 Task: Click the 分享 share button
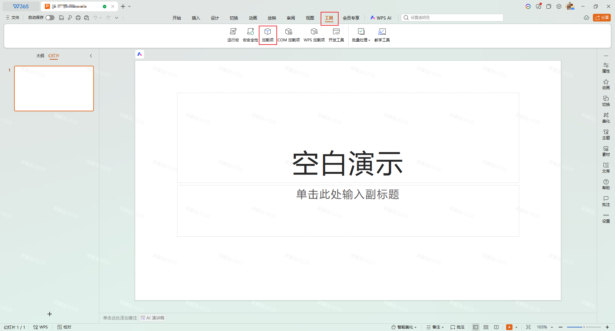pyautogui.click(x=602, y=18)
